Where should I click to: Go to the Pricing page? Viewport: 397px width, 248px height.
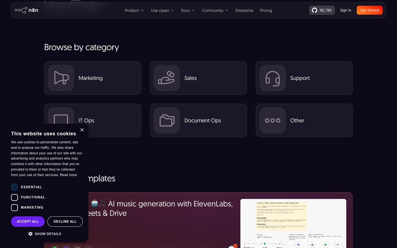point(266,10)
